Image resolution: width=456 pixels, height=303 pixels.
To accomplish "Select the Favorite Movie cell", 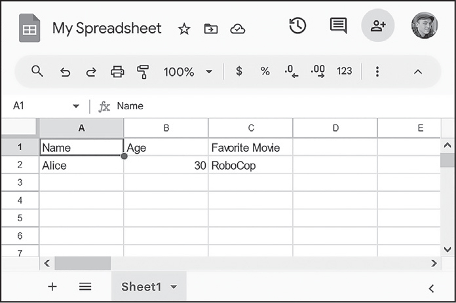I will (251, 147).
